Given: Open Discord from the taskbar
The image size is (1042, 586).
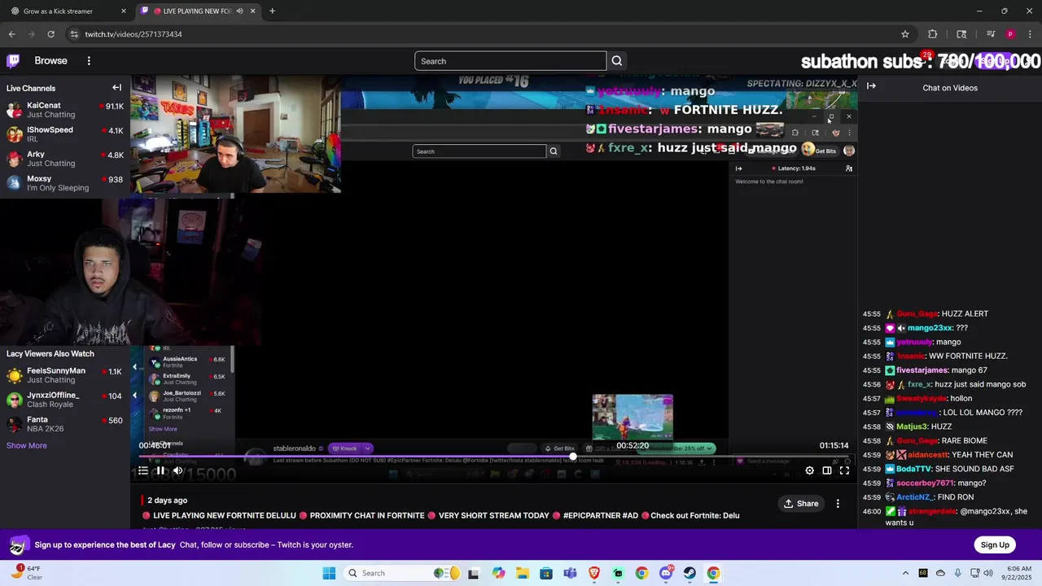Looking at the screenshot, I should (666, 573).
